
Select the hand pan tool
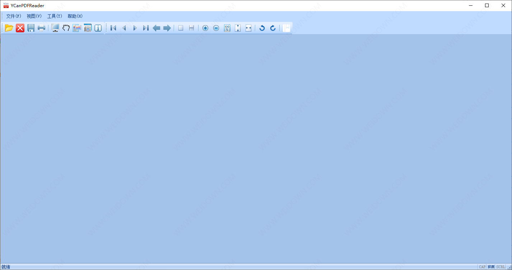pyautogui.click(x=66, y=28)
